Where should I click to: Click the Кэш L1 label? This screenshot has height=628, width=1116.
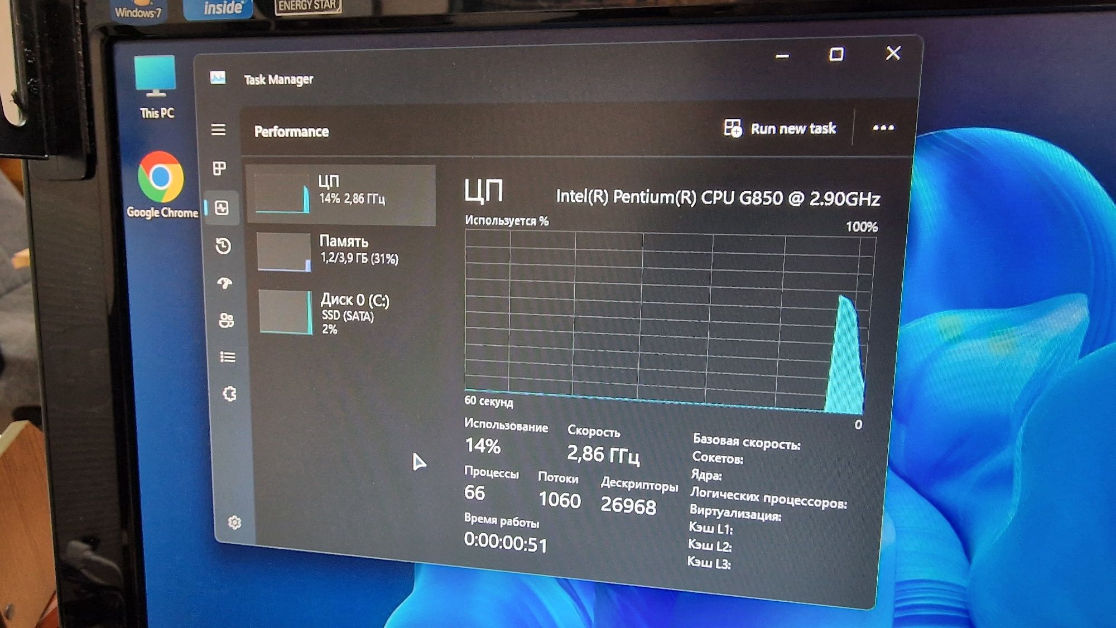[710, 528]
